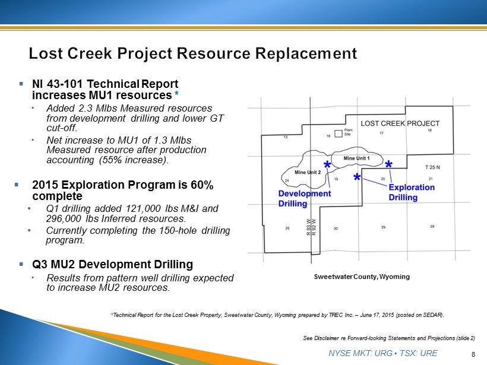The image size is (487, 365).
Task: Click the blue asterisk beside Mine Unit 2 label
Action: tap(327, 166)
